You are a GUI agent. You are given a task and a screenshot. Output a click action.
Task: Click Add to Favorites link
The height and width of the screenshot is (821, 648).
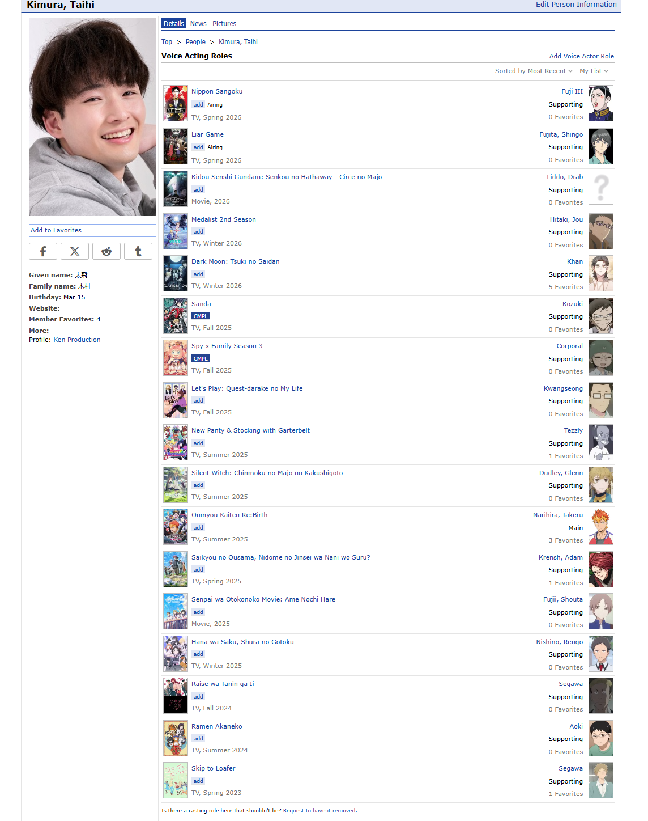pyautogui.click(x=56, y=230)
